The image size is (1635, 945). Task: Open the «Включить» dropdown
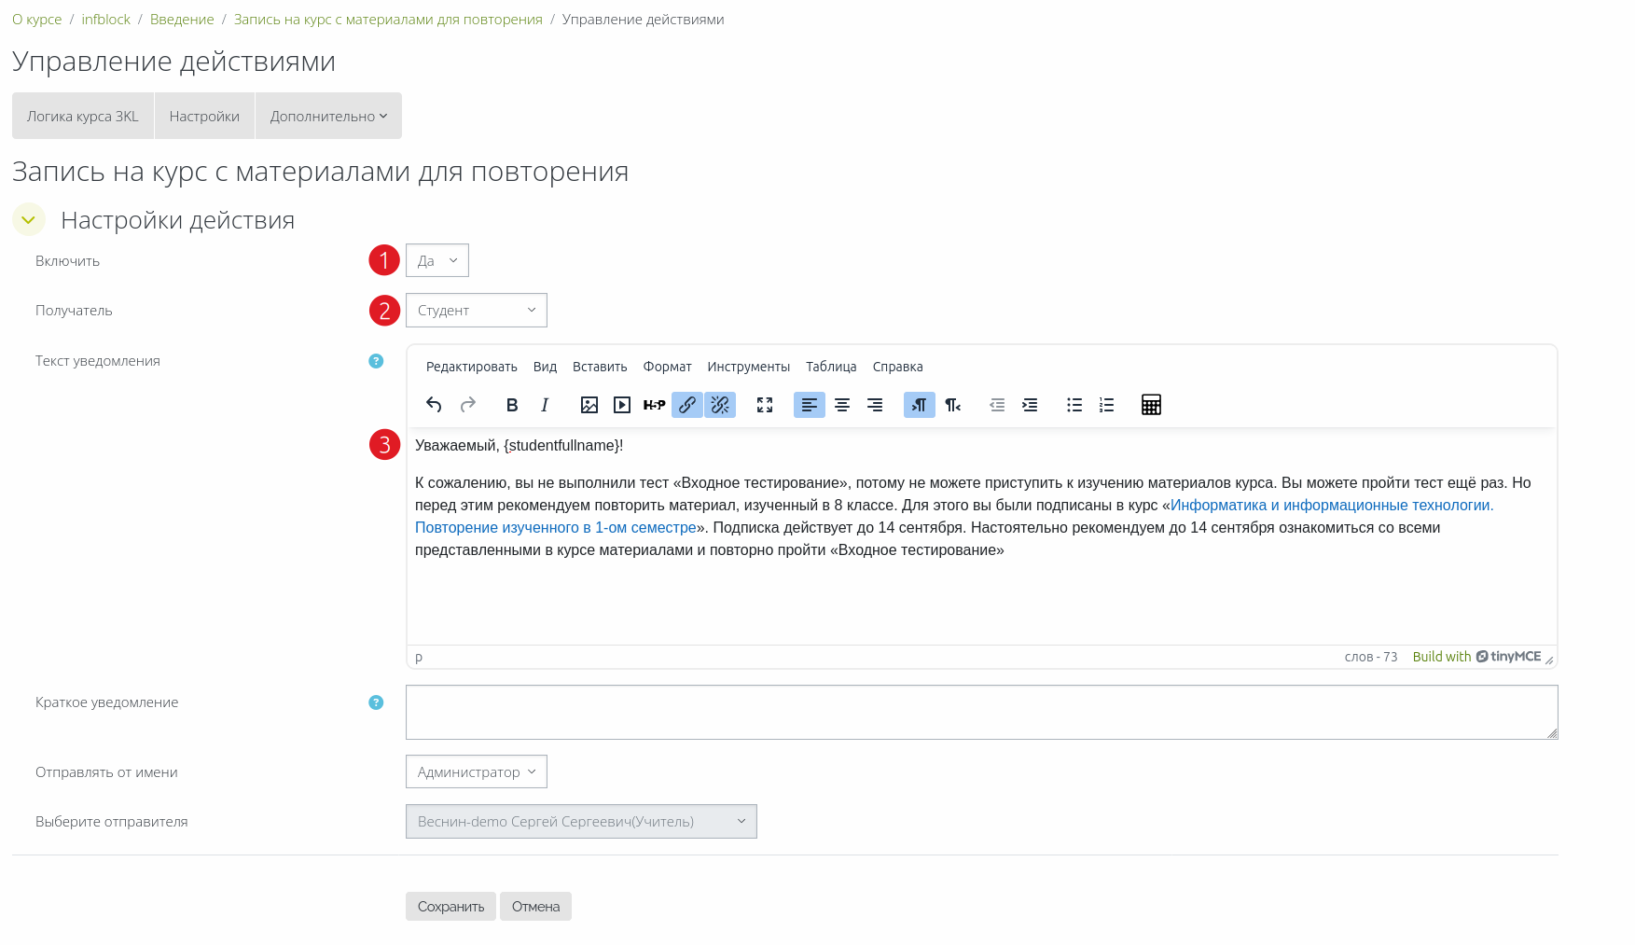tap(437, 261)
